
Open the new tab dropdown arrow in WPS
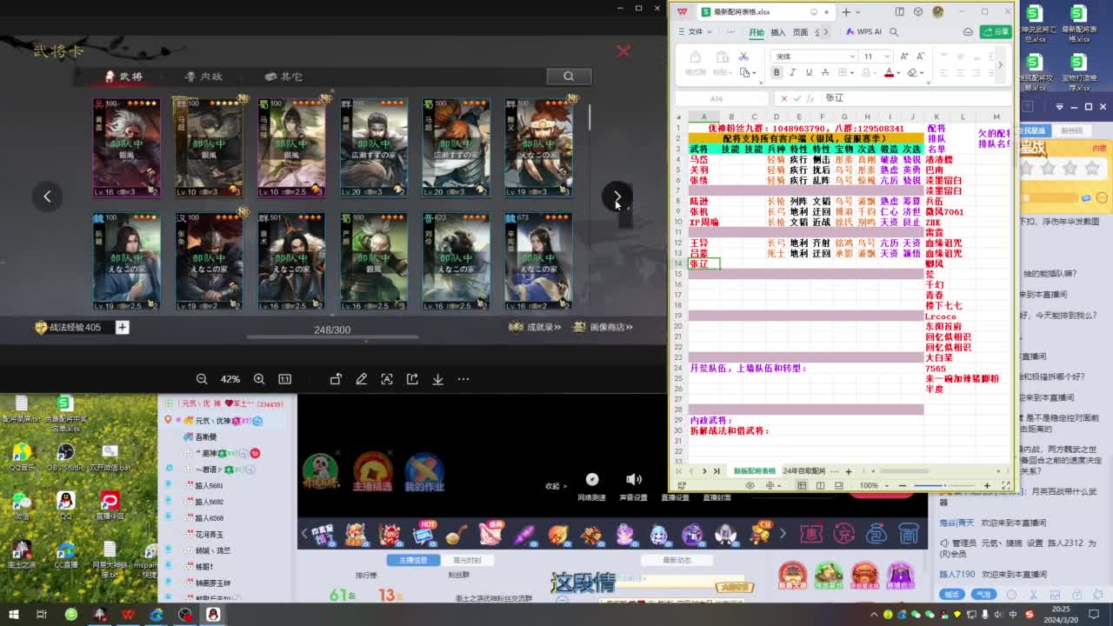pos(857,12)
